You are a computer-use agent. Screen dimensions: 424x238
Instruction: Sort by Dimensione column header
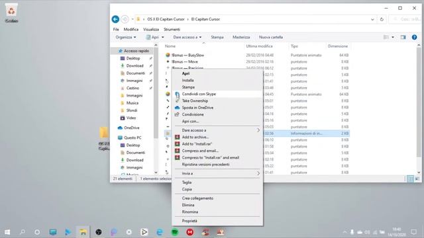click(338, 46)
